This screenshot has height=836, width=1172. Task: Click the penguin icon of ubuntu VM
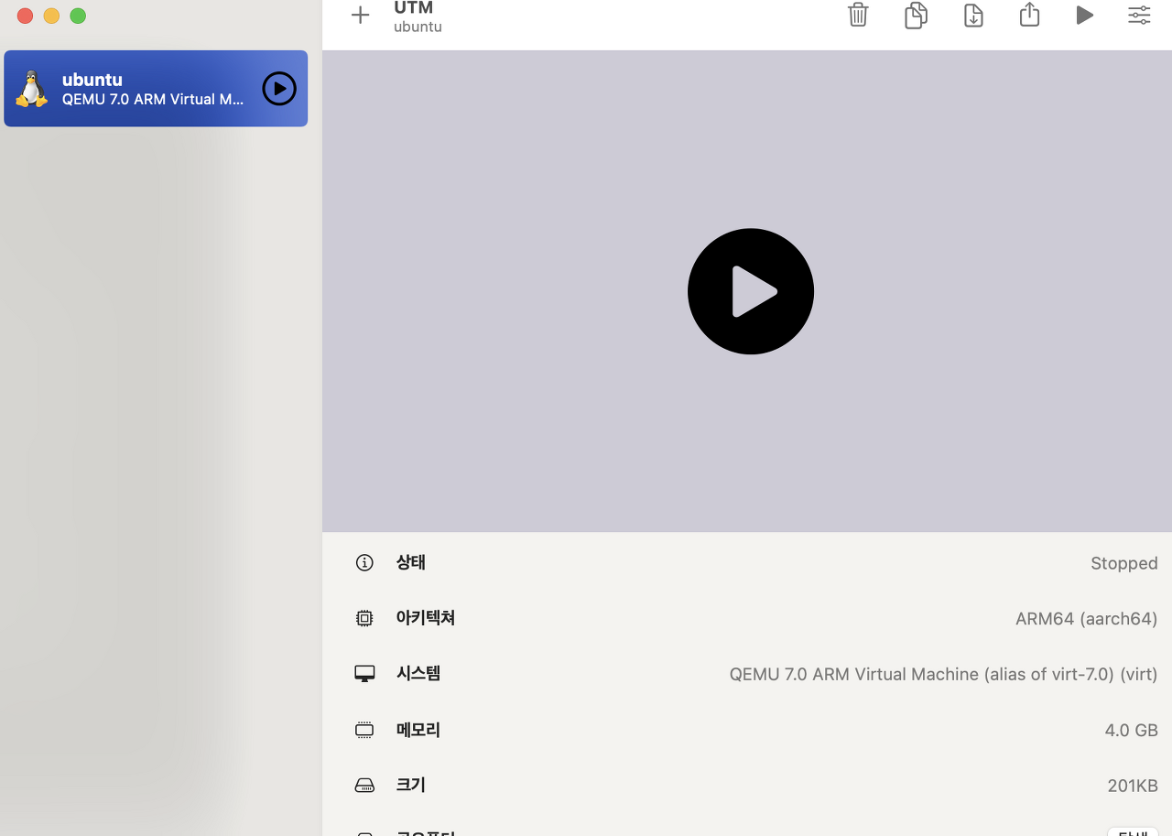(x=32, y=89)
